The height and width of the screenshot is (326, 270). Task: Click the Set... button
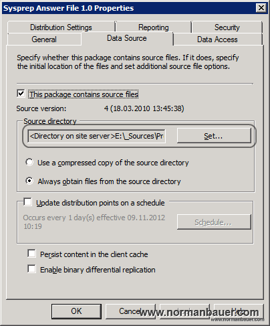pyautogui.click(x=214, y=136)
